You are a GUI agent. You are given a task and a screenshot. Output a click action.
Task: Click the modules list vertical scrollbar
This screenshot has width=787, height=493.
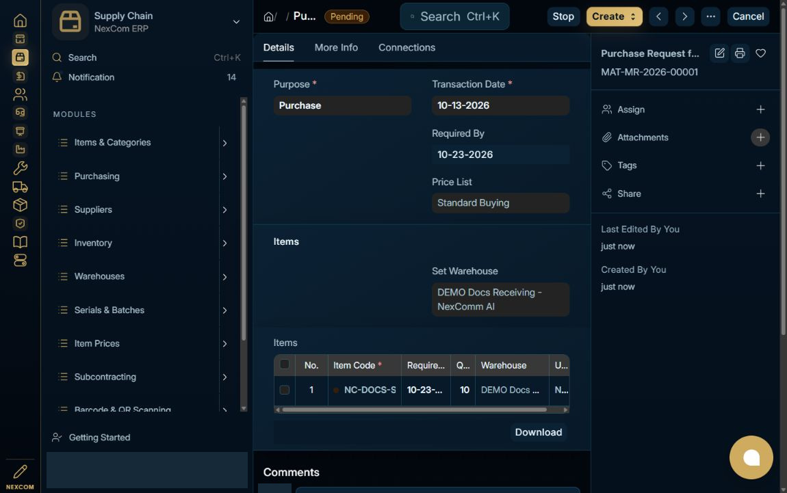click(244, 223)
